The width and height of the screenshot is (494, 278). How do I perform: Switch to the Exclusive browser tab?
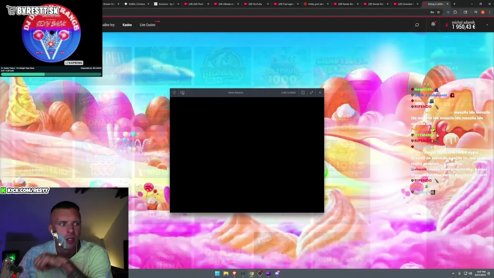tap(166, 4)
